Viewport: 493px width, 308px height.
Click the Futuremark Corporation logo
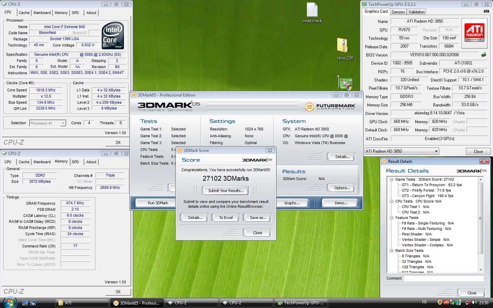[330, 107]
